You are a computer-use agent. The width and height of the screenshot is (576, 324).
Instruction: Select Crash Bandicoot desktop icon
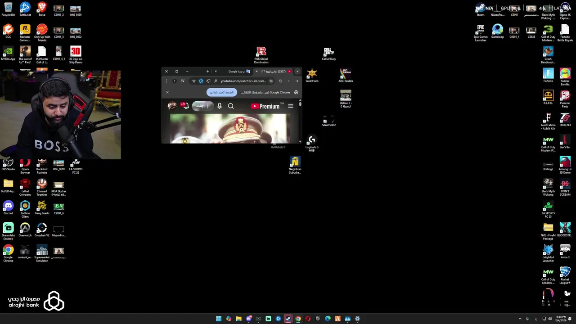coord(548,55)
